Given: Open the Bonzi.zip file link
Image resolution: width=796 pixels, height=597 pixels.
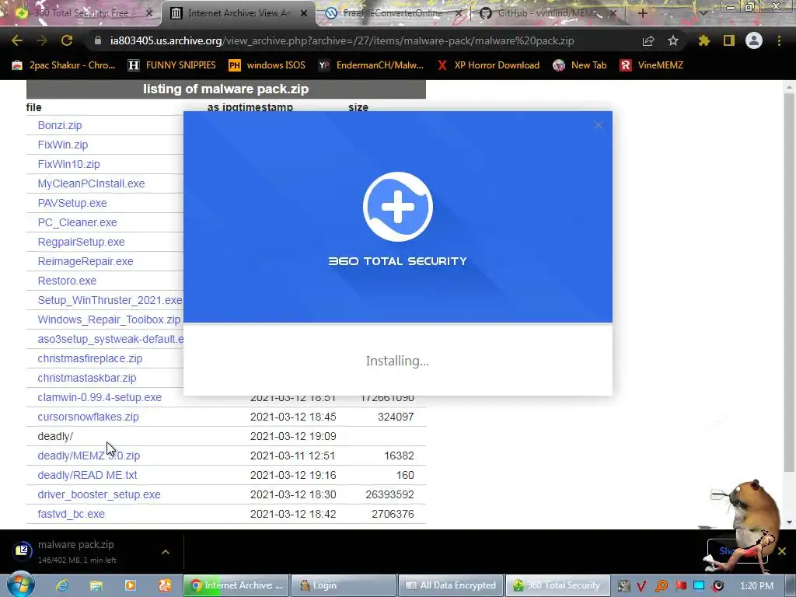Looking at the screenshot, I should pyautogui.click(x=59, y=125).
